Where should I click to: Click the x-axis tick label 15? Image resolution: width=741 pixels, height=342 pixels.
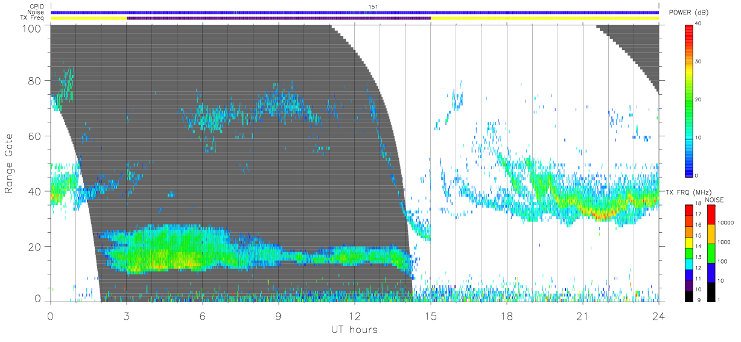coord(431,315)
